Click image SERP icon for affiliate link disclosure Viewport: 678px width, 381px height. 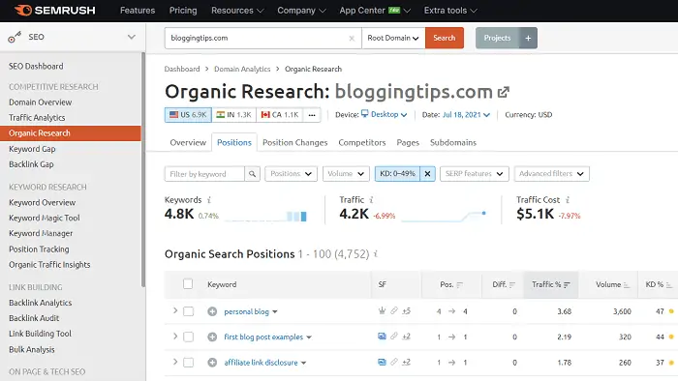coord(382,362)
